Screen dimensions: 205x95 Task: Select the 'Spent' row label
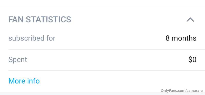[x=18, y=60]
